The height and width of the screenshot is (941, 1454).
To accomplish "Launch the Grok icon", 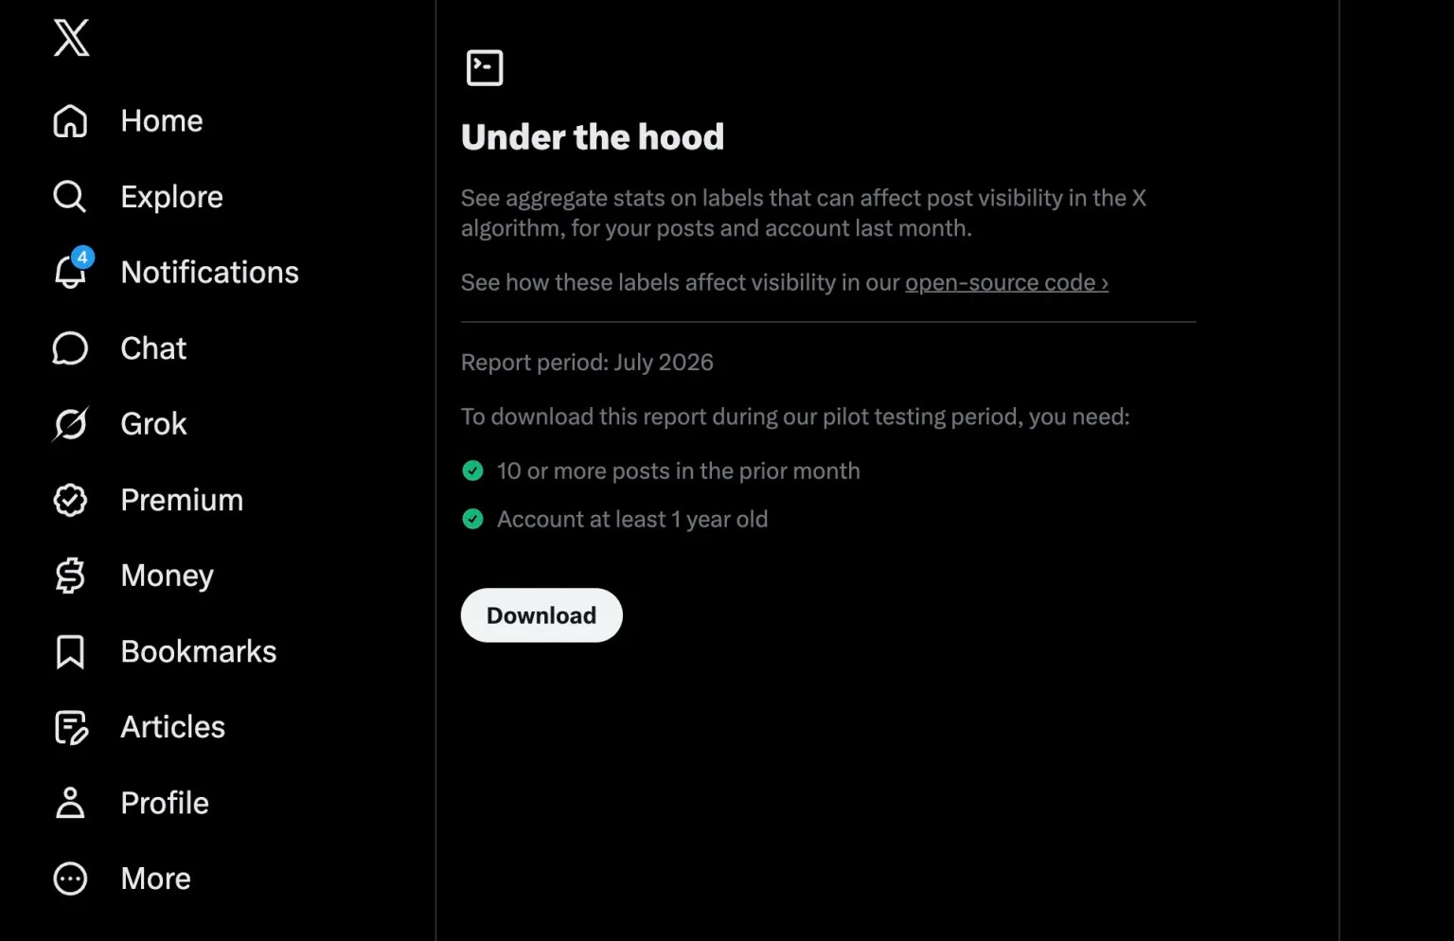I will pyautogui.click(x=70, y=424).
